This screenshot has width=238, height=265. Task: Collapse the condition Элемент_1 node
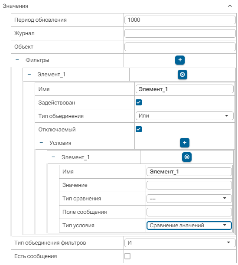point(53,157)
